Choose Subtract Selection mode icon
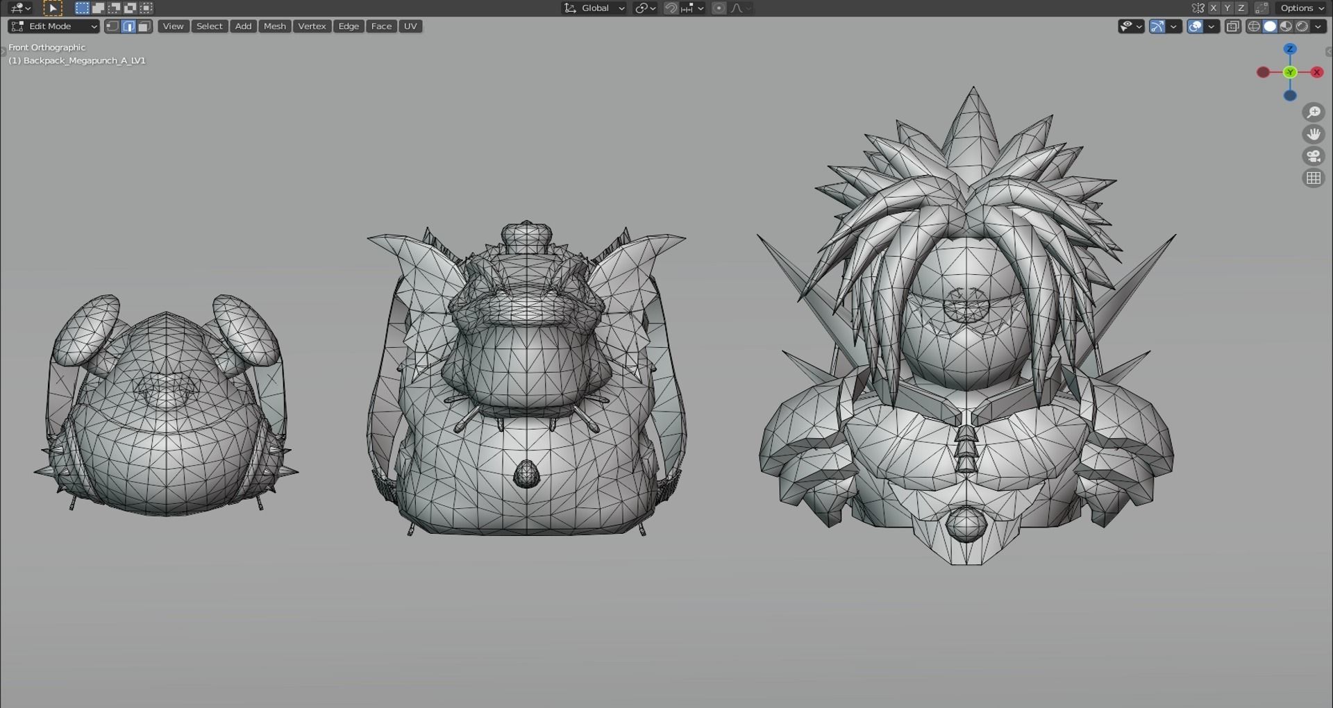1333x708 pixels. point(114,8)
